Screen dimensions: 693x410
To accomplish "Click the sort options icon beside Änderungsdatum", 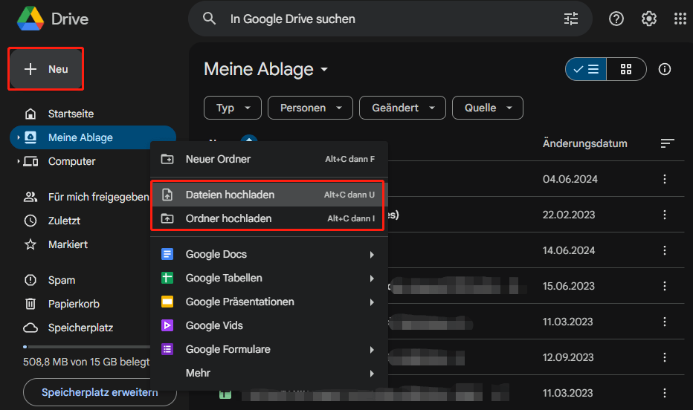I will [667, 143].
